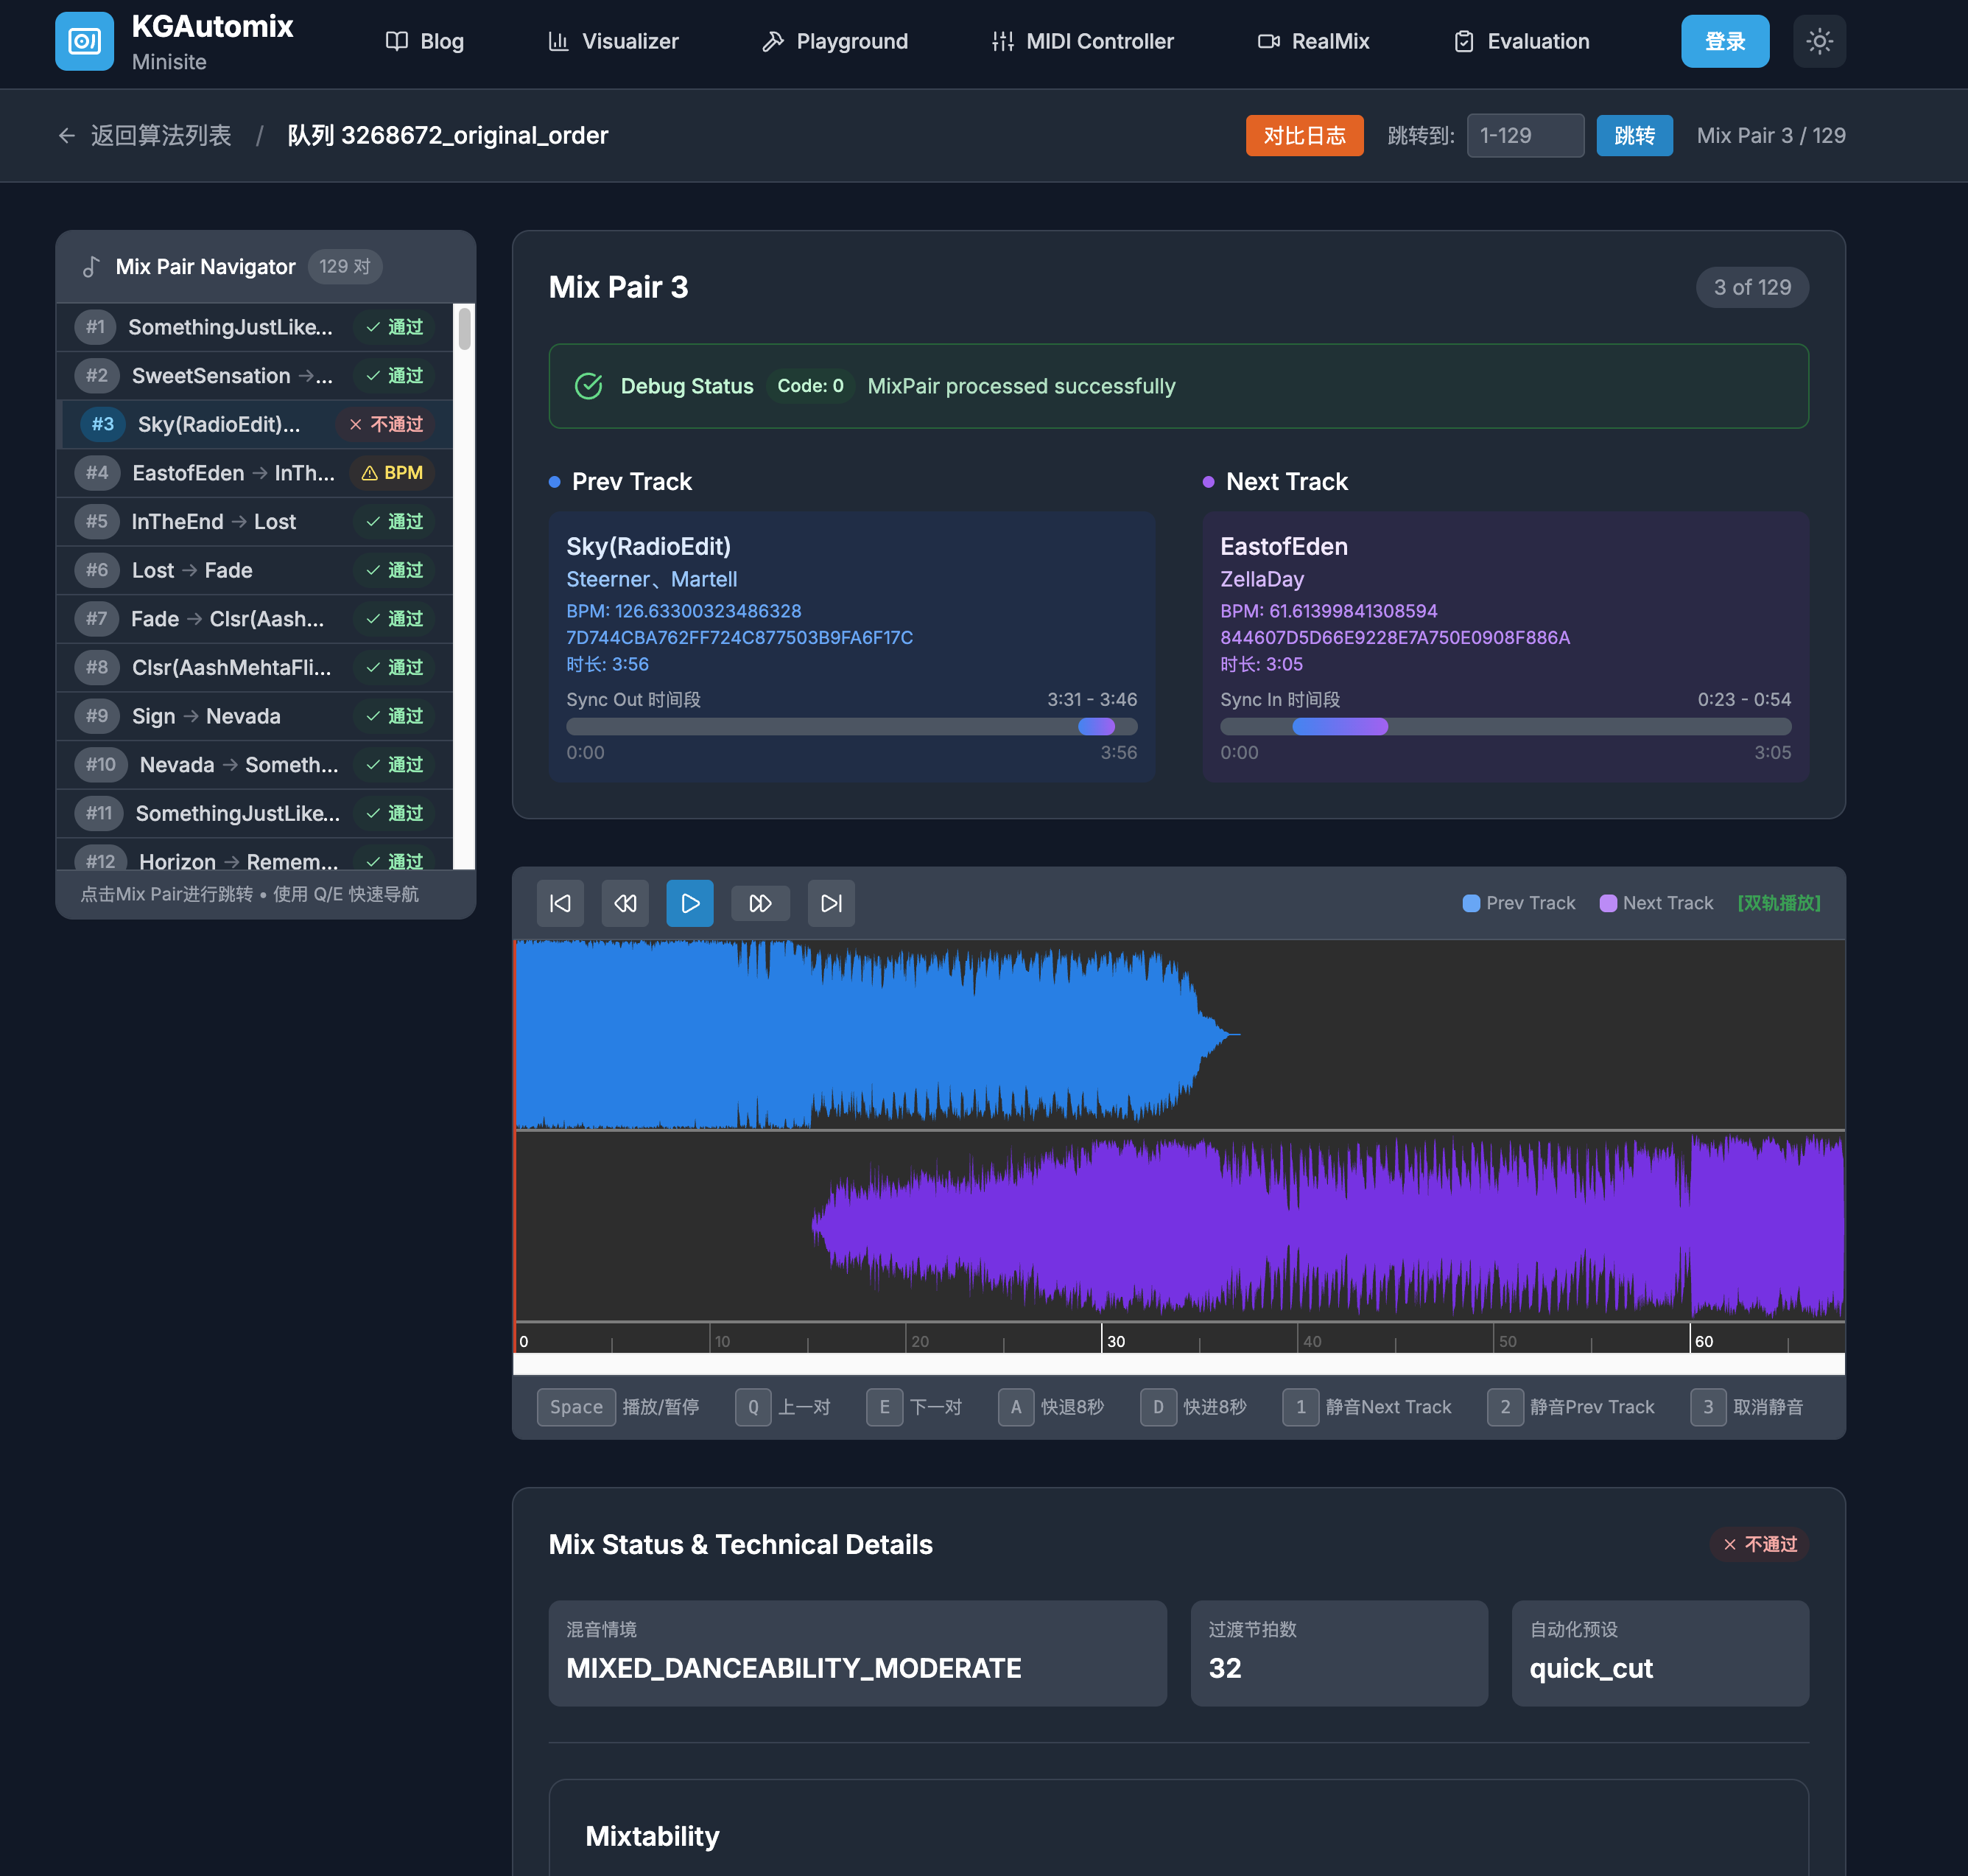Click the 不通过 badge on pair #3
Viewport: 1968px width, 1876px height.
(386, 424)
